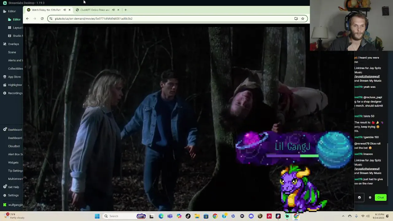Image resolution: width=393 pixels, height=221 pixels.
Task: Close the Watch Friday the 13th tab
Action: (69, 10)
